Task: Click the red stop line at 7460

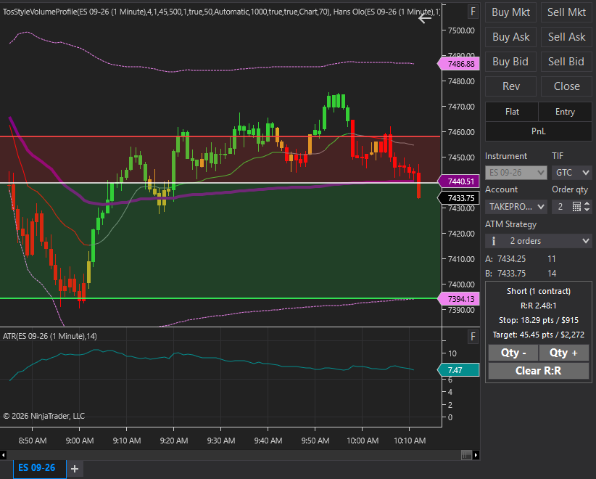Action: pyautogui.click(x=220, y=136)
